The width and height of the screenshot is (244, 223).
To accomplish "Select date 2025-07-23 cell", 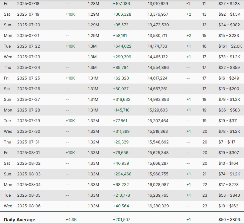I will click(29, 57).
